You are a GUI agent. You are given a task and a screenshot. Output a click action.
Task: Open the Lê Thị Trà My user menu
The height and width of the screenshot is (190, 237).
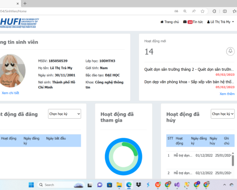pos(220,22)
